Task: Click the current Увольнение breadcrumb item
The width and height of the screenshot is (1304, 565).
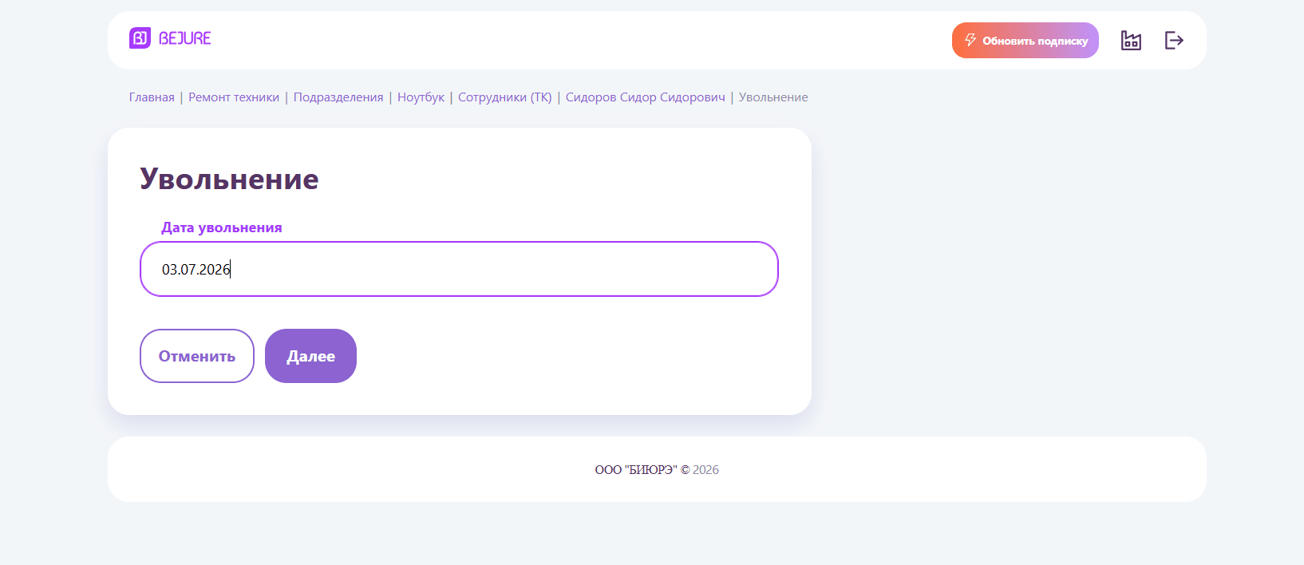Action: tap(773, 97)
